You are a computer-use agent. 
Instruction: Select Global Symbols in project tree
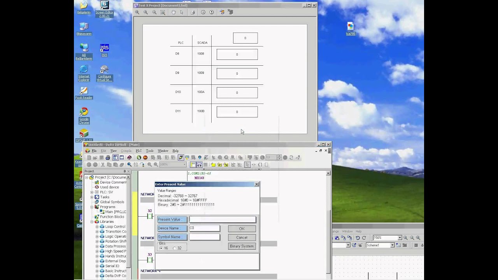(112, 202)
